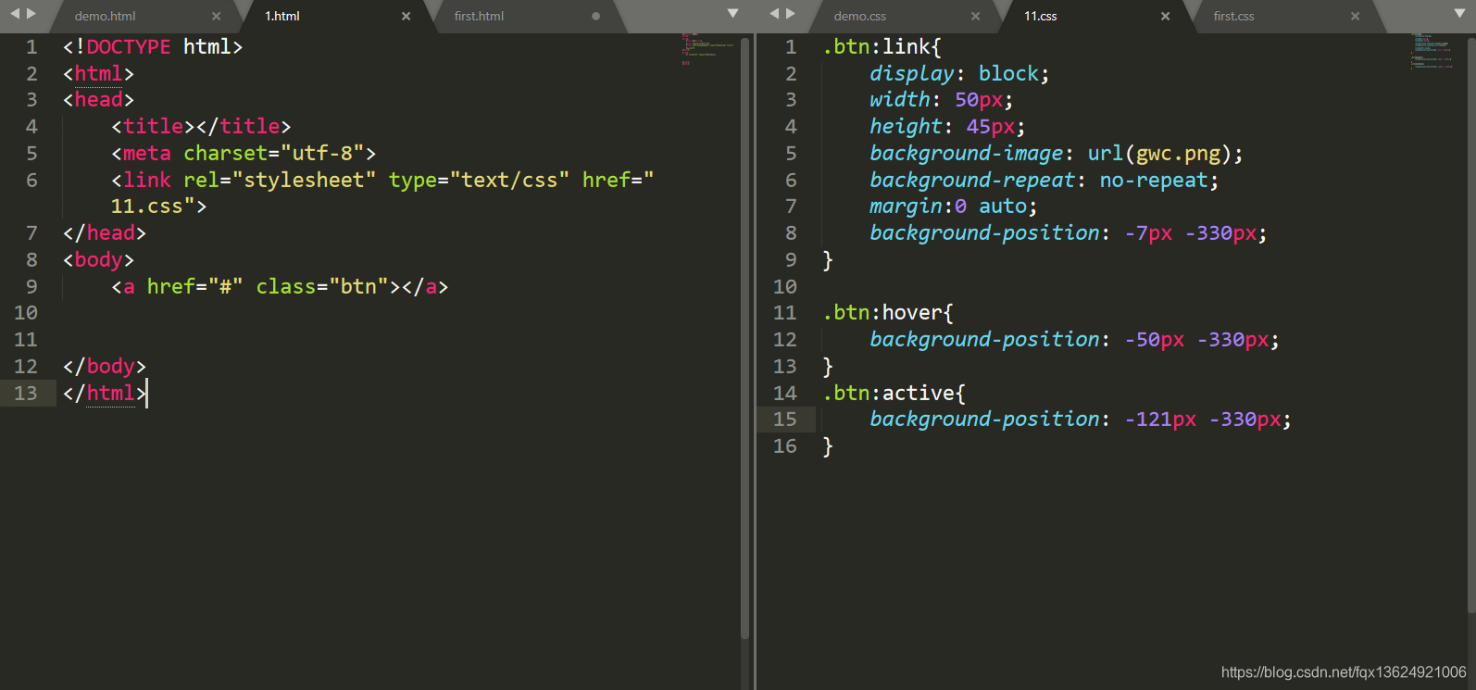Click unsaved dot on first.html tab
The image size is (1476, 690).
click(x=595, y=16)
